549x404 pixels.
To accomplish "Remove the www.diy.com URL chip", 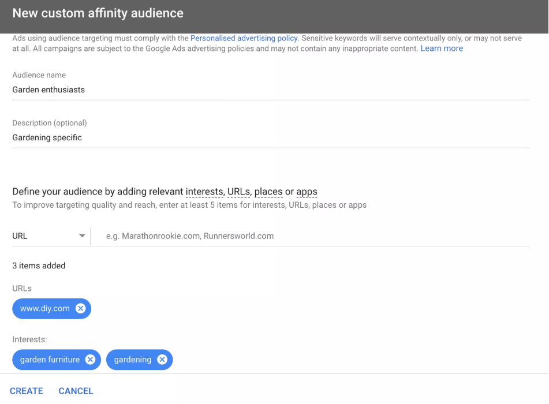I will pyautogui.click(x=81, y=309).
